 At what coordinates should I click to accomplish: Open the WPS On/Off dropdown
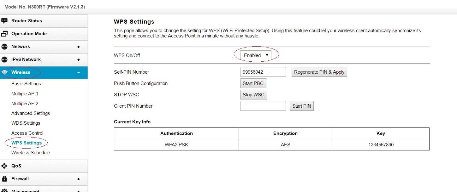click(x=256, y=55)
